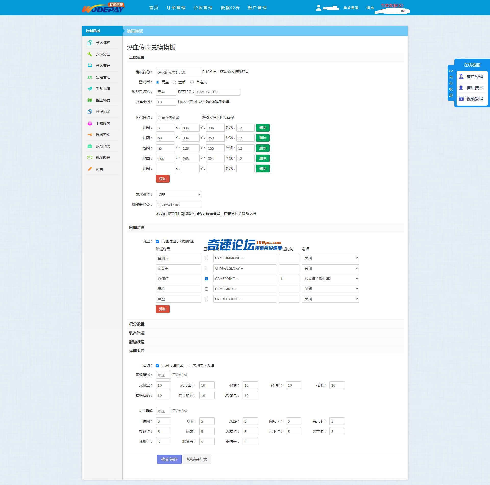Click the 模板另存为 button
Viewport: 490px width, 485px height.
click(197, 459)
